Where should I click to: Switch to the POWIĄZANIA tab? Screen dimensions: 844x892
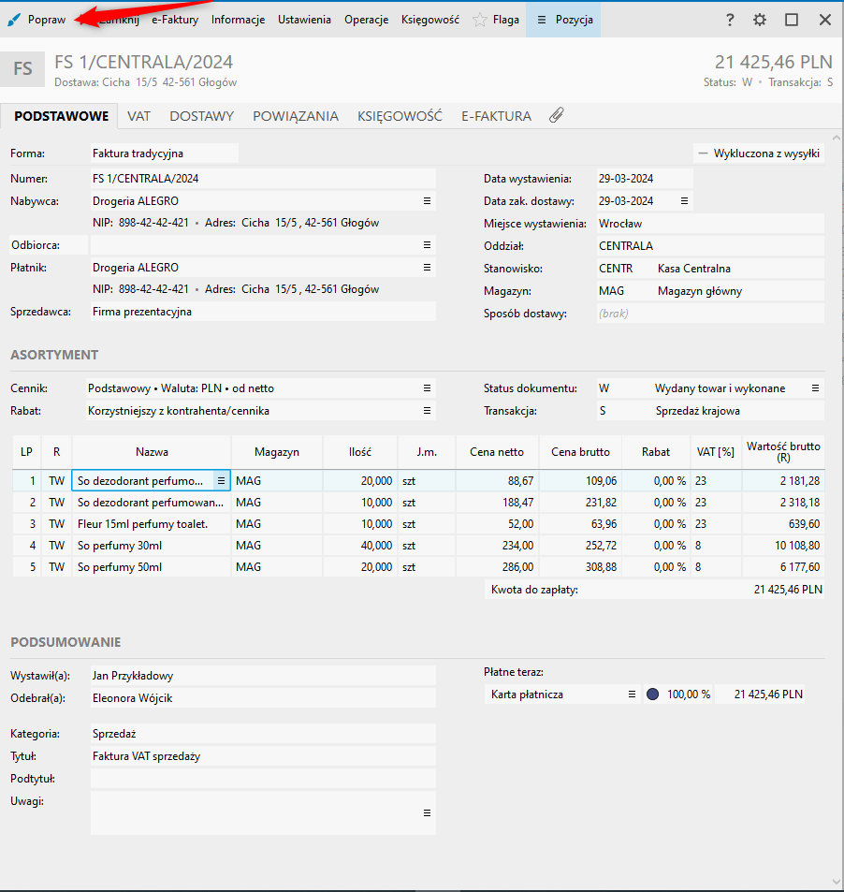(x=296, y=116)
